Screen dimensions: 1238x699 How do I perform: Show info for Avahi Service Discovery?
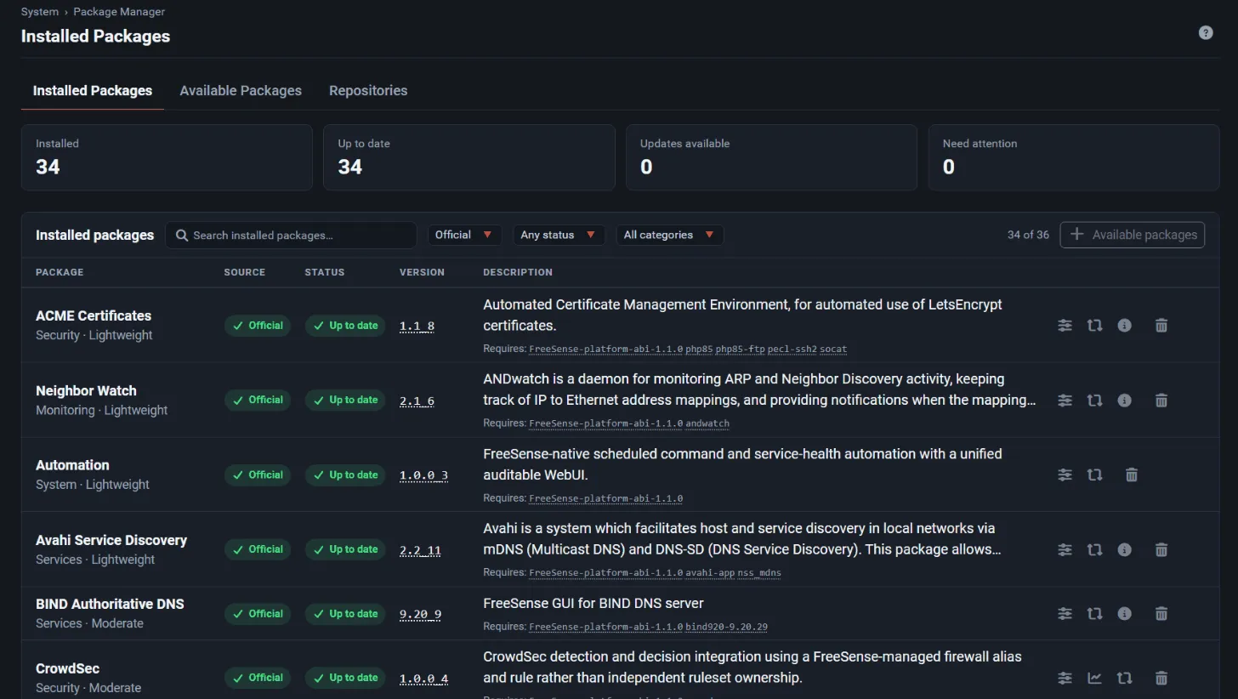click(x=1124, y=549)
